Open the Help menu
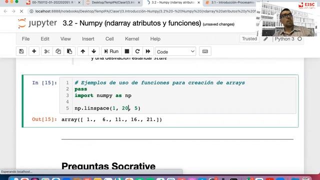The image size is (320, 180). point(155,39)
